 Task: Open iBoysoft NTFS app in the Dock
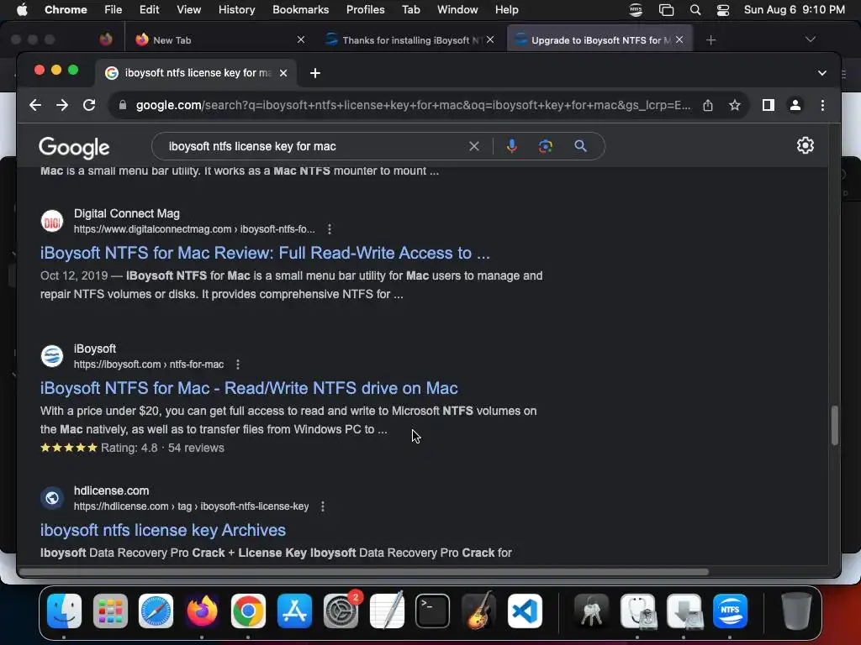730,611
